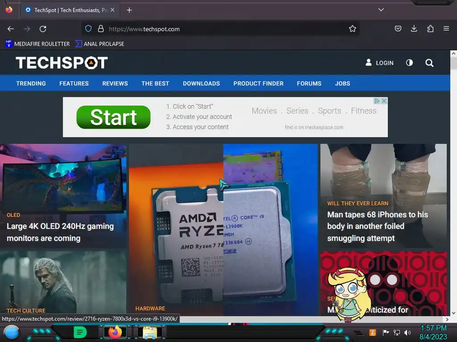Screen dimensions: 457x342
Task: Open the 4K OLED 240Hz monitors article
Action: tap(60, 232)
